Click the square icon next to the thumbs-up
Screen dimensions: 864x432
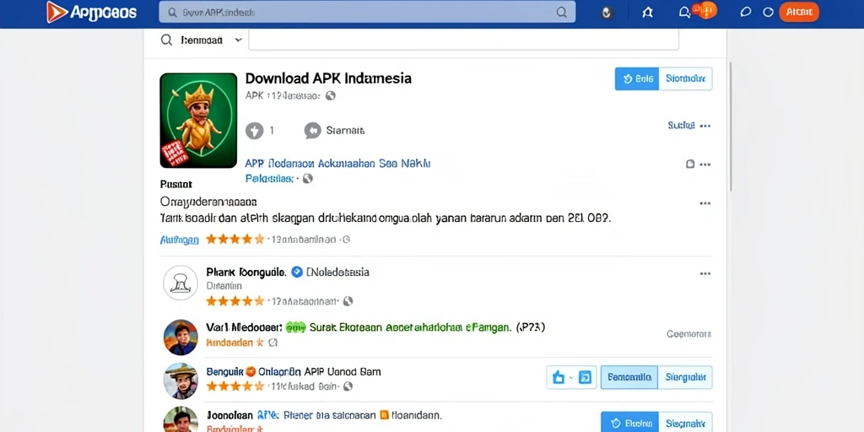click(586, 377)
